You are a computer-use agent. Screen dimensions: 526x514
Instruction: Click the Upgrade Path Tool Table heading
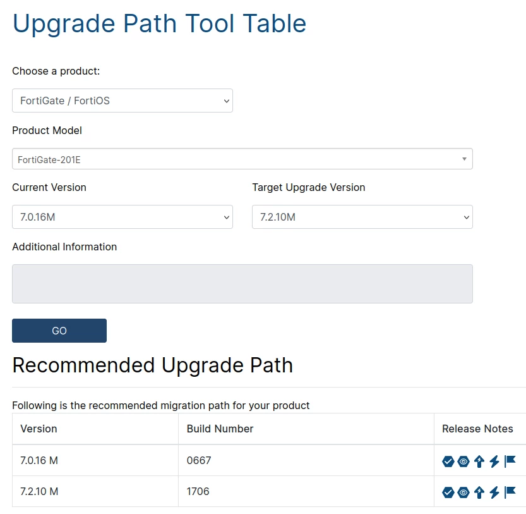(x=159, y=23)
